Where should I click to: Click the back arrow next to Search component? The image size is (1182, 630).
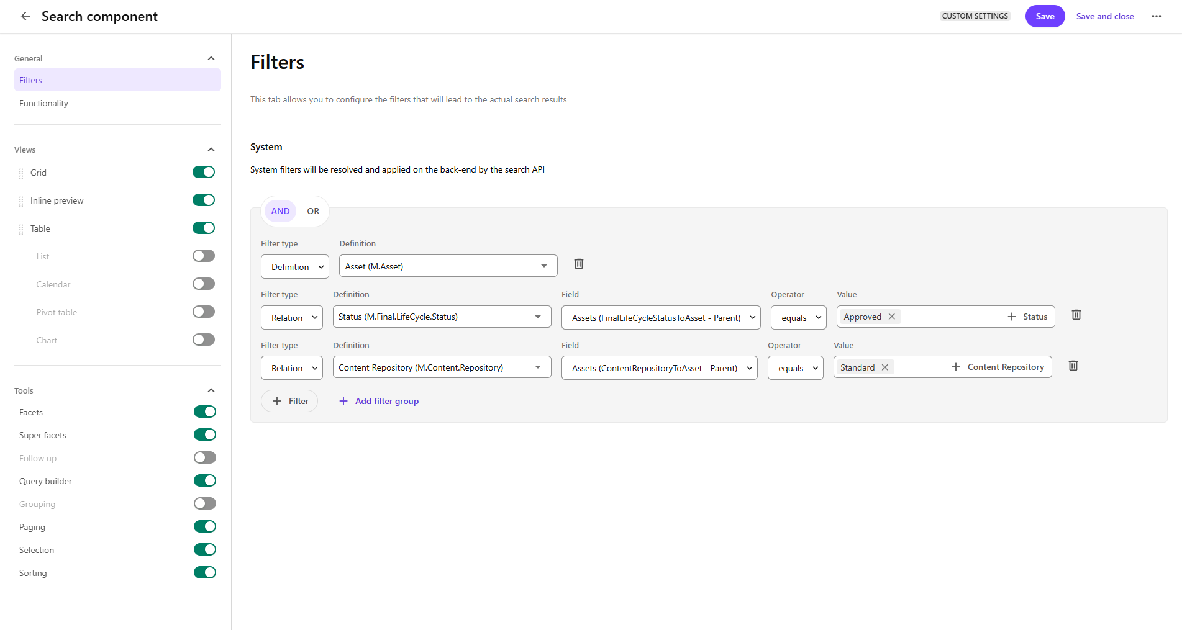(25, 16)
